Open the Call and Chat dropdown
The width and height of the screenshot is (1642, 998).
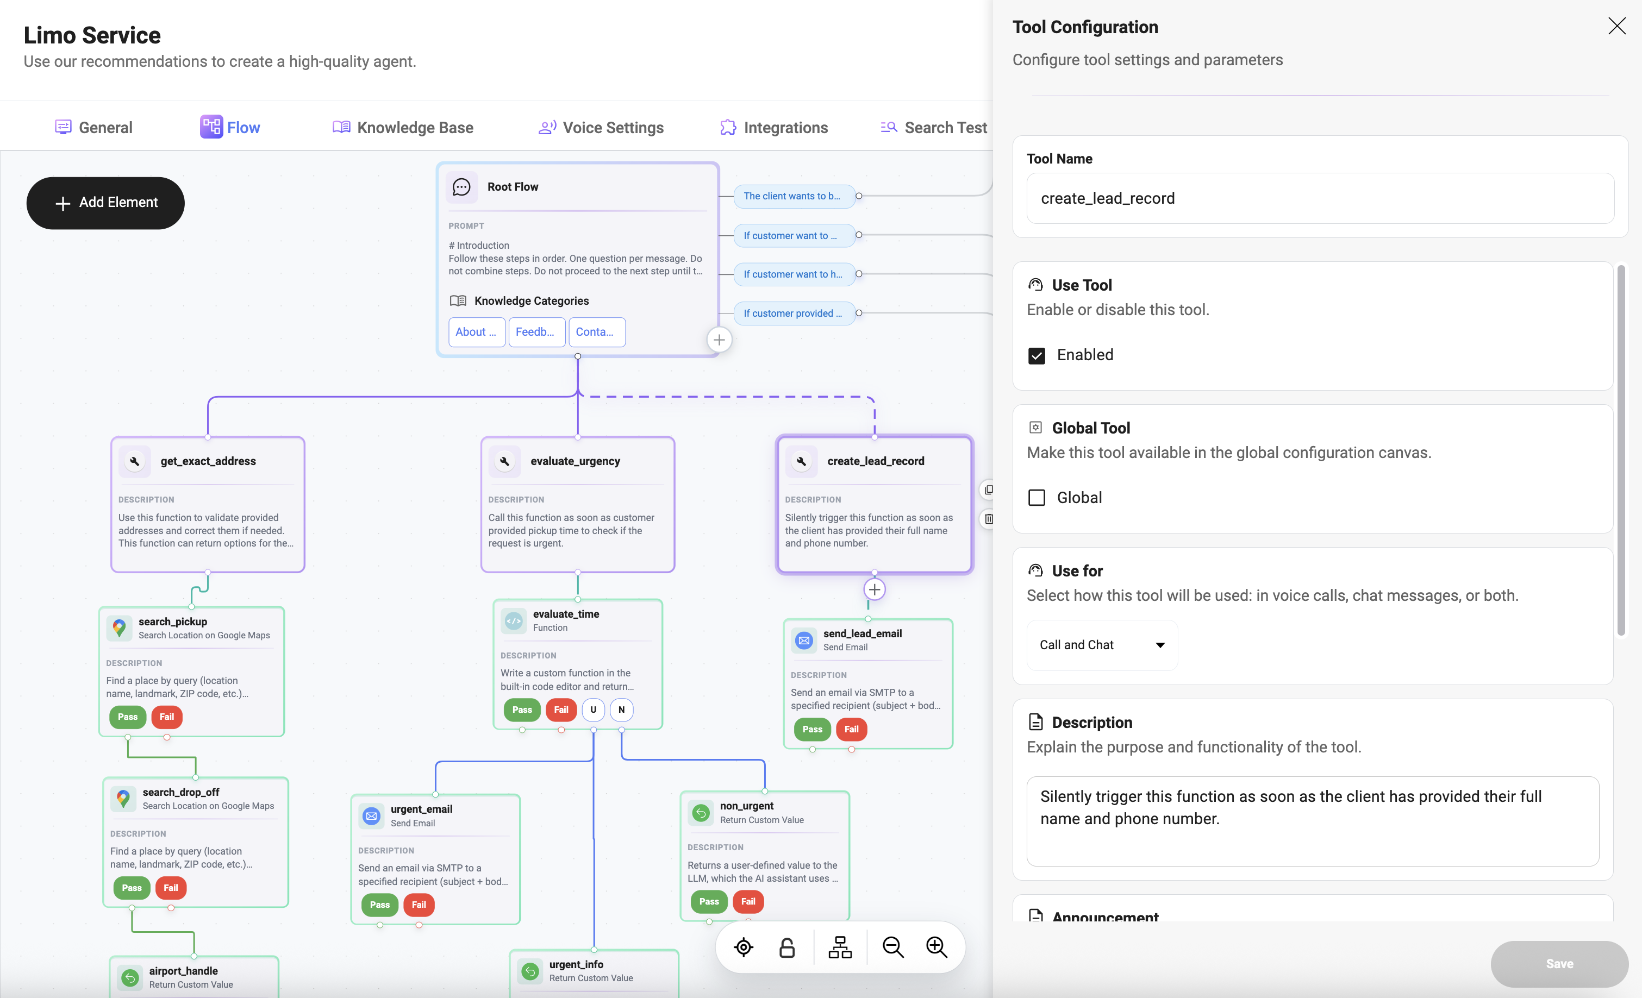[x=1102, y=645]
